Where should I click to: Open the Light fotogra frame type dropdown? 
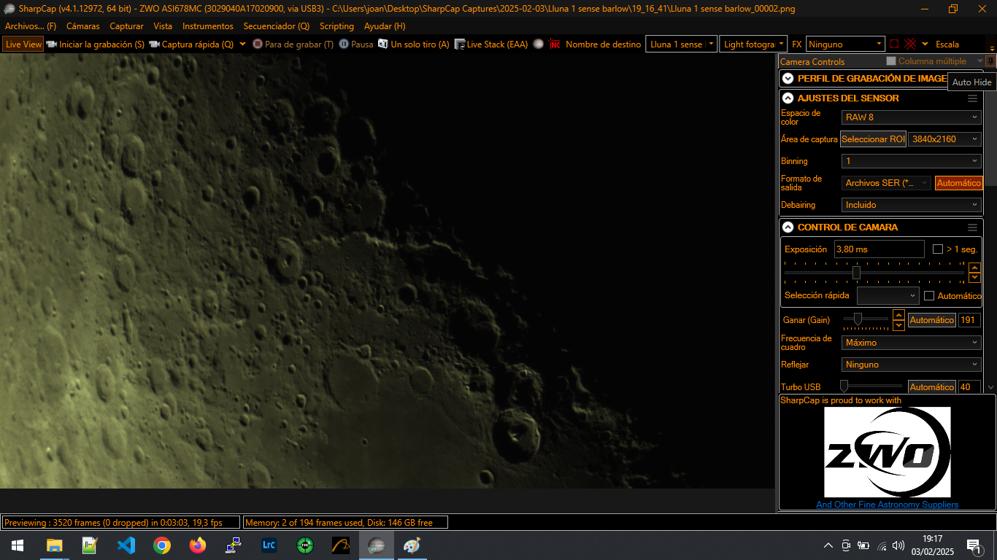pyautogui.click(x=753, y=44)
